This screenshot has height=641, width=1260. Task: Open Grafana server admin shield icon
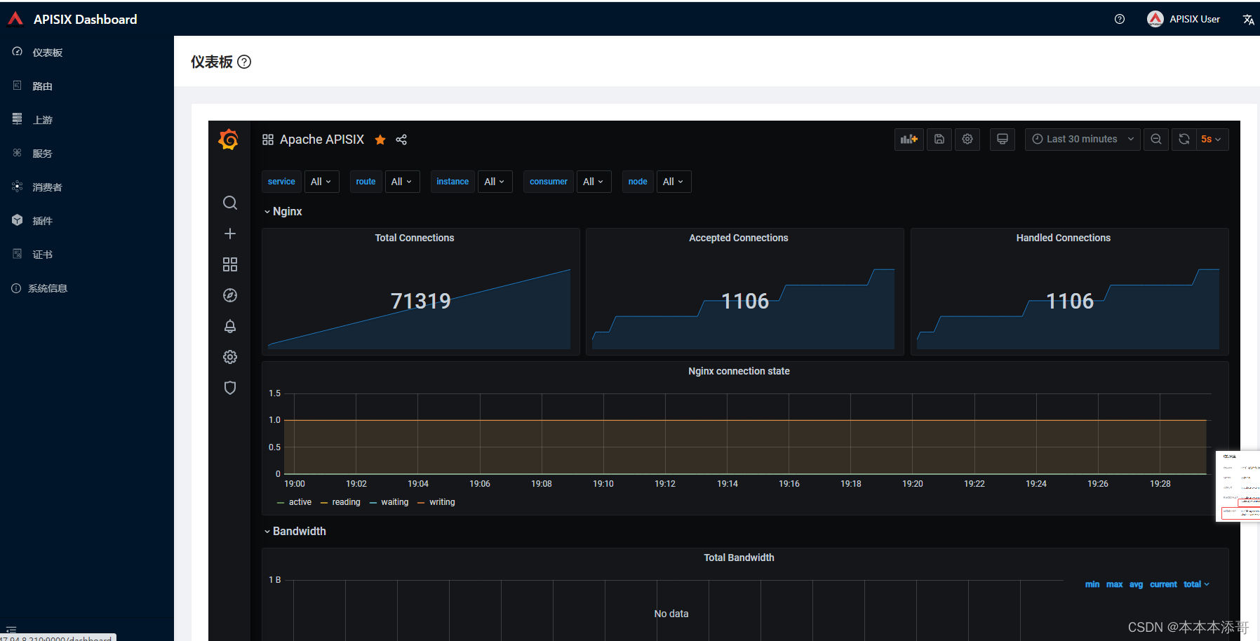pos(230,388)
